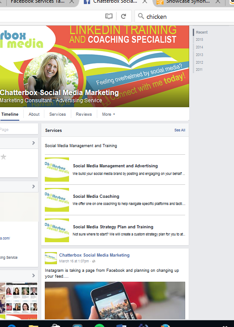
Task: Close the Showcase Synonyms tab
Action: (218, 2)
